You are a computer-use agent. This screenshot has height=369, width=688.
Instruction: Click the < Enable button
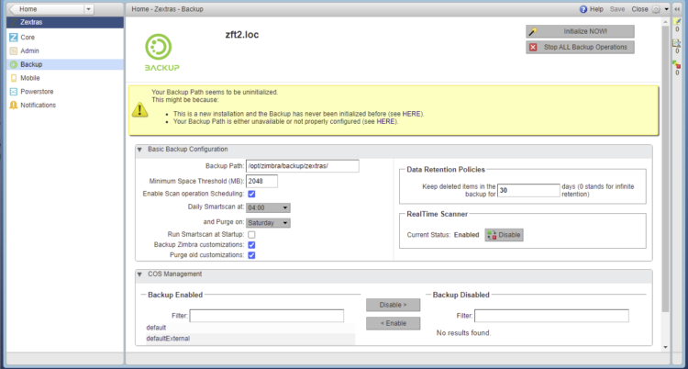pos(394,323)
